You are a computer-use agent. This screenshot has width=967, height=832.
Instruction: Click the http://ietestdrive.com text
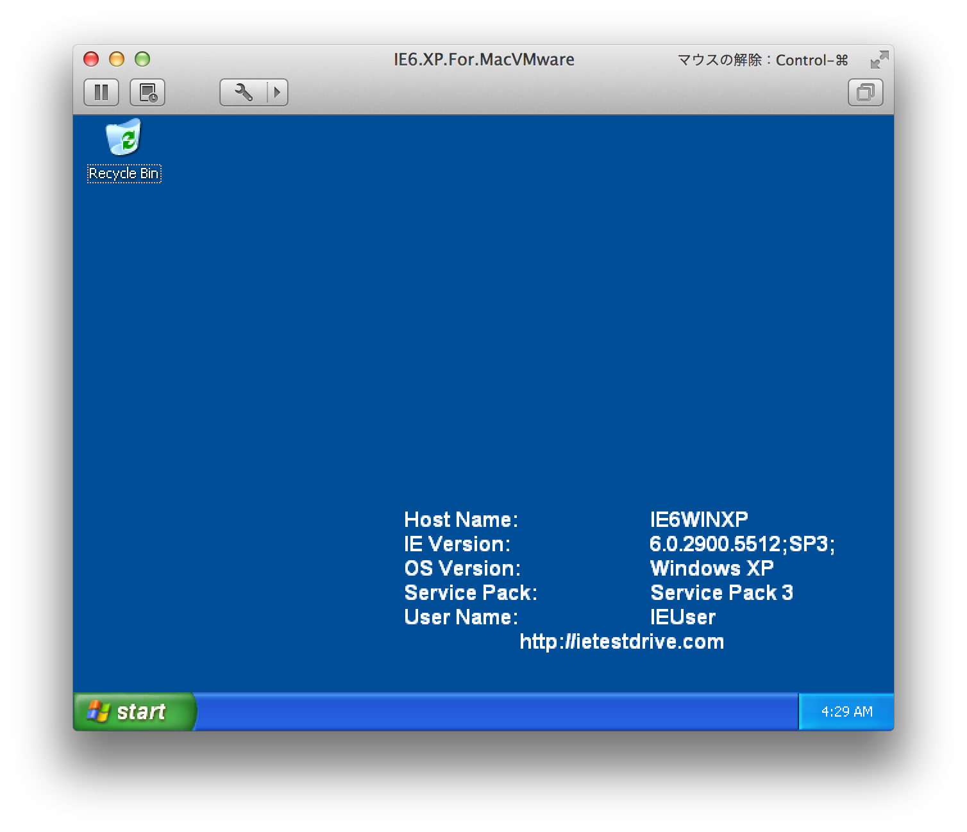pos(621,642)
